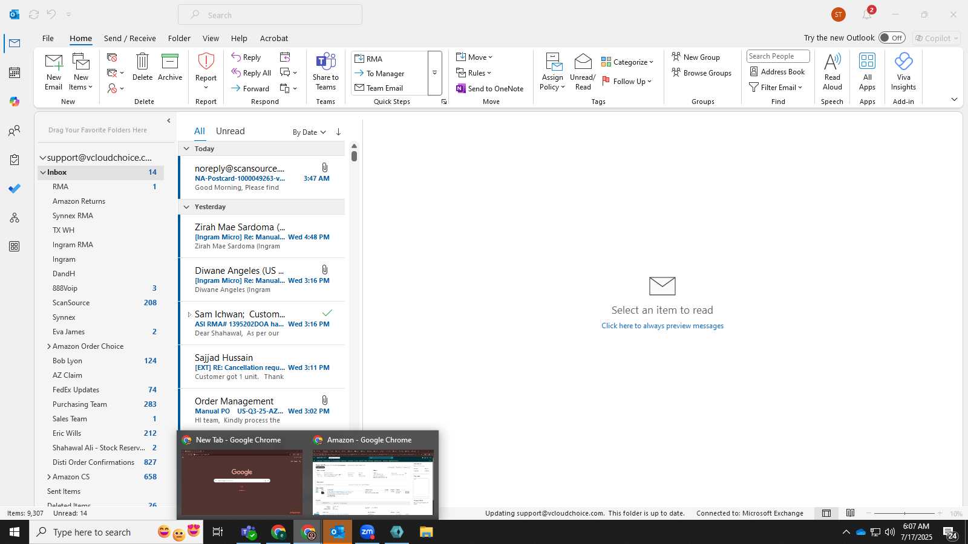Open Calendar in left navigation bar
Image resolution: width=968 pixels, height=544 pixels.
(15, 73)
